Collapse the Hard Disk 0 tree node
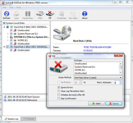The image size is (133, 123). coord(4,27)
